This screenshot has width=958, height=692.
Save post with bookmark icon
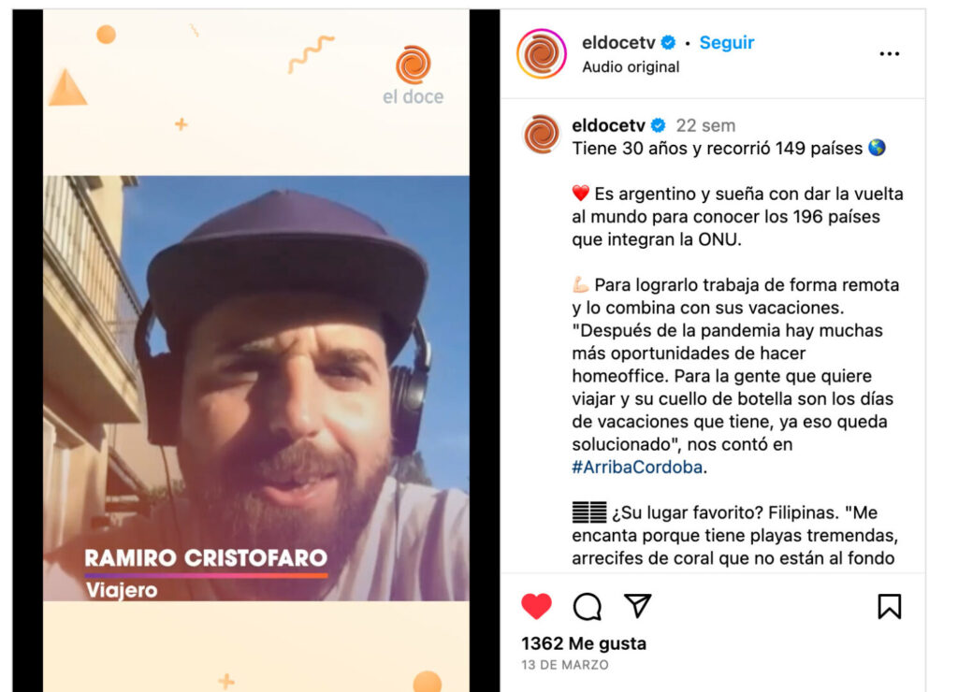click(889, 607)
